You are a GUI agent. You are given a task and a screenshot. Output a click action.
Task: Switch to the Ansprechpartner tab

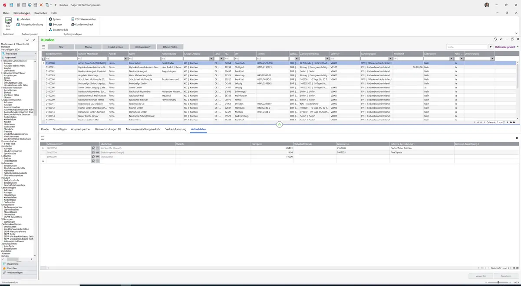click(81, 129)
